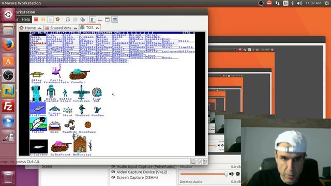This screenshot has width=331, height=186.
Task: Toggle the library sidebar view icon
Action: click(93, 20)
